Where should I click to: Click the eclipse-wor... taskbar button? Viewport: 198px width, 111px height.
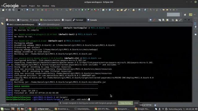pyautogui.click(x=42, y=109)
